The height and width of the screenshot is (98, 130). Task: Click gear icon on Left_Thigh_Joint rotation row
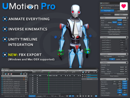pyautogui.click(x=26, y=82)
